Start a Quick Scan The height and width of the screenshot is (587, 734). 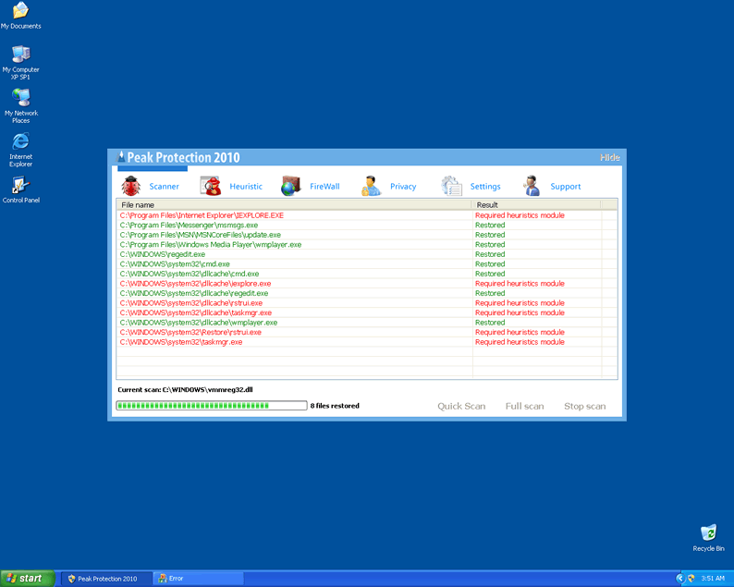pos(461,406)
